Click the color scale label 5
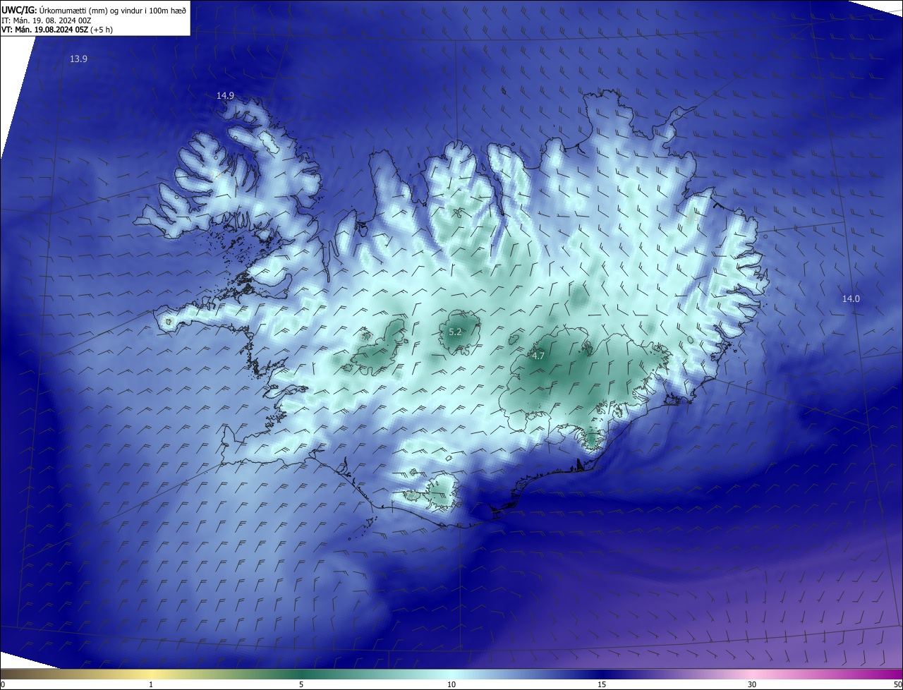This screenshot has height=690, width=903. tap(301, 684)
